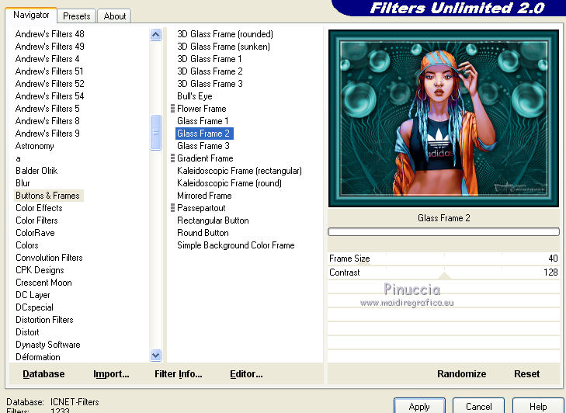This screenshot has width=566, height=413.
Task: Select the Distortion Filters category
Action: [x=44, y=320]
